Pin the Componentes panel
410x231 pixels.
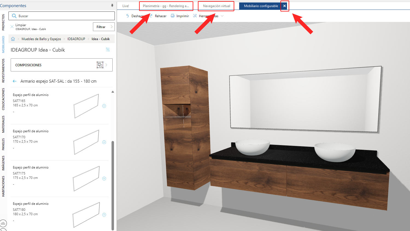tap(112, 5)
